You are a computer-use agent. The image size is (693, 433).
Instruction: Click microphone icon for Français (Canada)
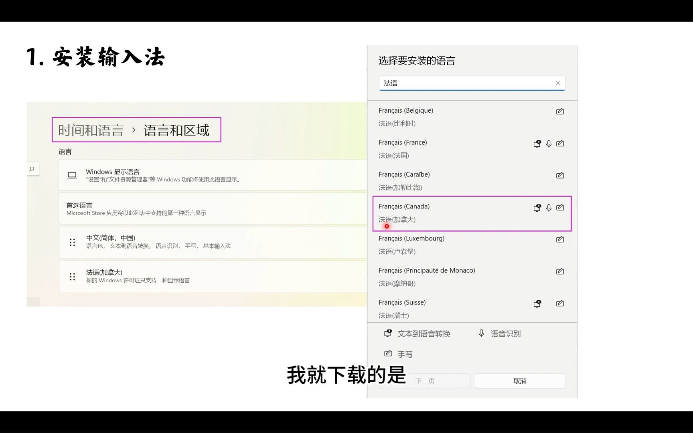click(x=549, y=208)
